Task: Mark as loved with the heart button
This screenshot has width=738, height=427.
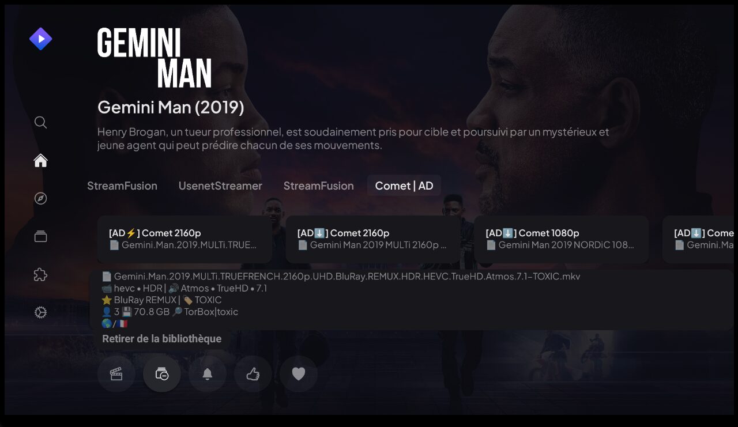Action: click(299, 374)
